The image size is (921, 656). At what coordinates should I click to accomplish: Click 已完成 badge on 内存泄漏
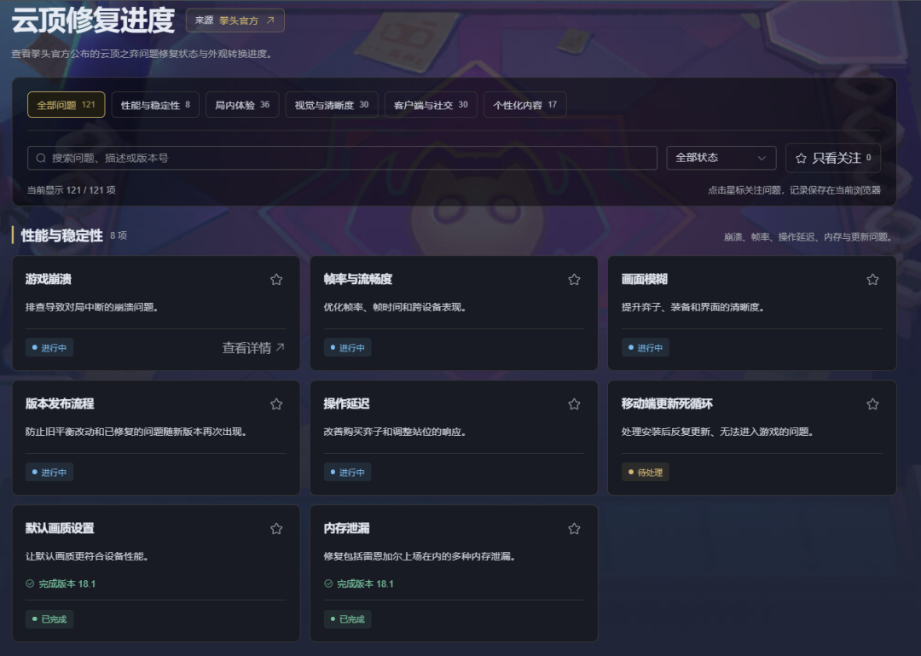pyautogui.click(x=347, y=619)
